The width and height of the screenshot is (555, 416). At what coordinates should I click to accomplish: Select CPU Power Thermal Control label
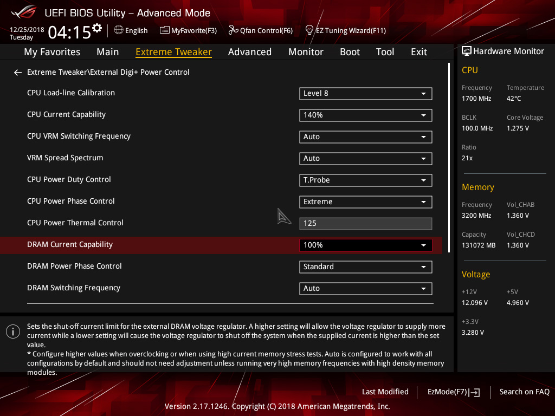(x=75, y=223)
